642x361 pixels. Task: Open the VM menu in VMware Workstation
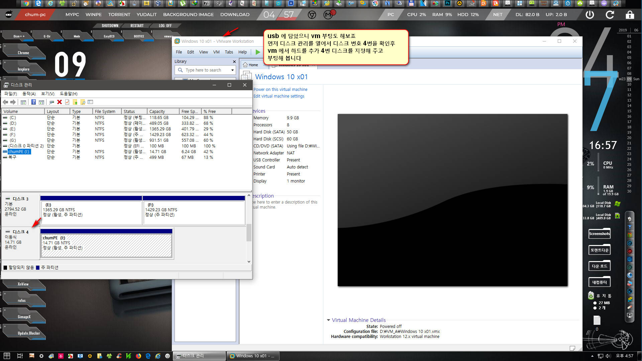tap(216, 52)
